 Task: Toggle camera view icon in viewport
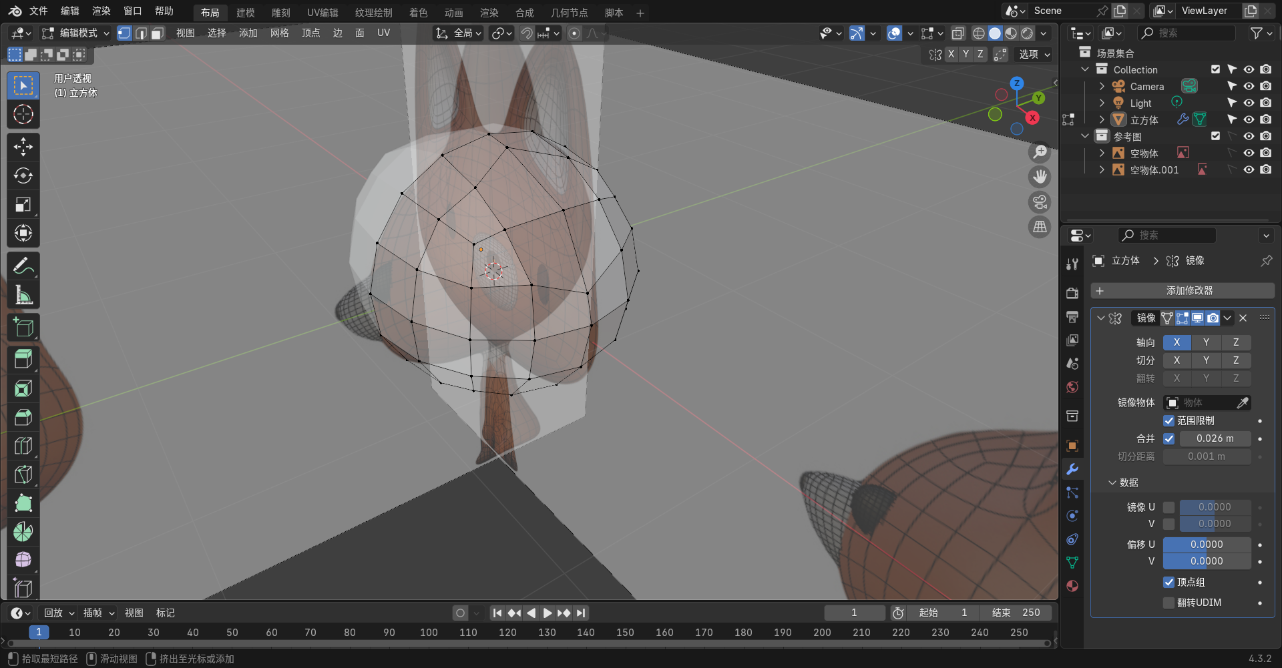click(1040, 202)
